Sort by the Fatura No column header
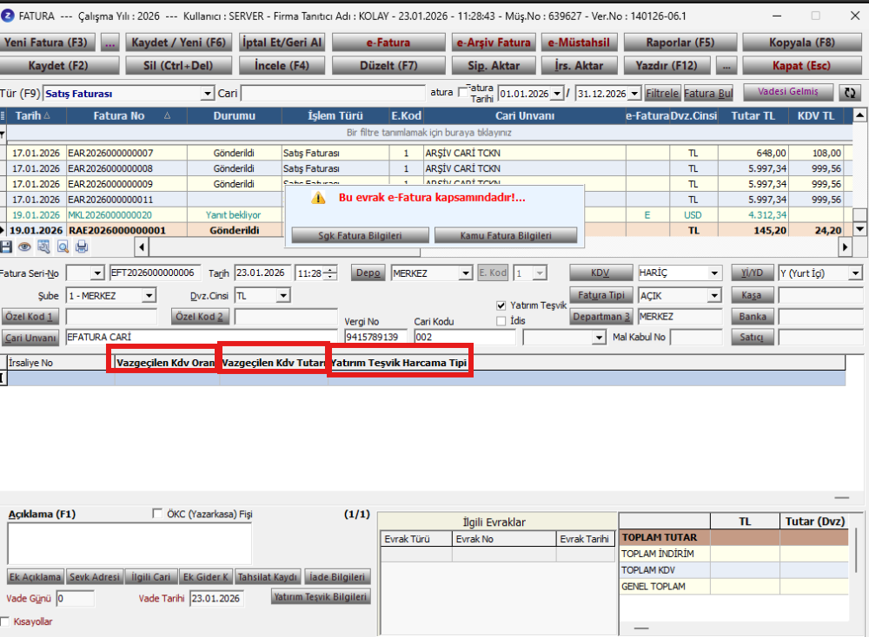 [127, 115]
